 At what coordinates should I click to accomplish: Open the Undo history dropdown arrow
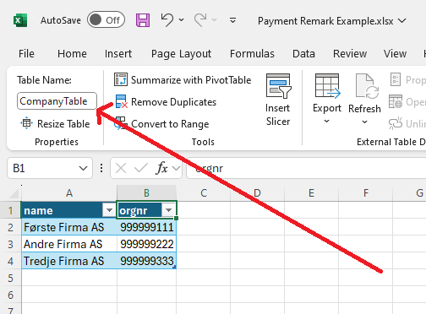[182, 20]
